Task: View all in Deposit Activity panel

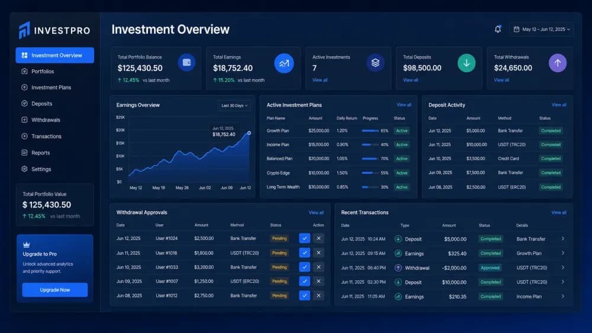Action: tap(559, 105)
